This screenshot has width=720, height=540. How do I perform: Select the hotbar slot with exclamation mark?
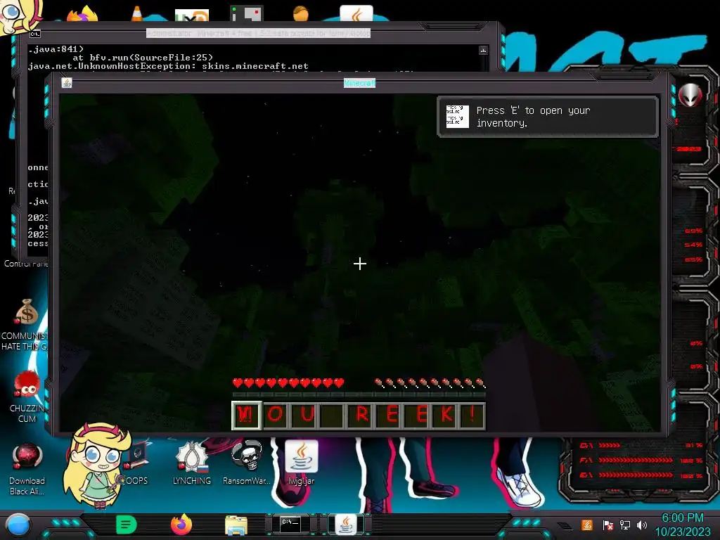pos(472,415)
